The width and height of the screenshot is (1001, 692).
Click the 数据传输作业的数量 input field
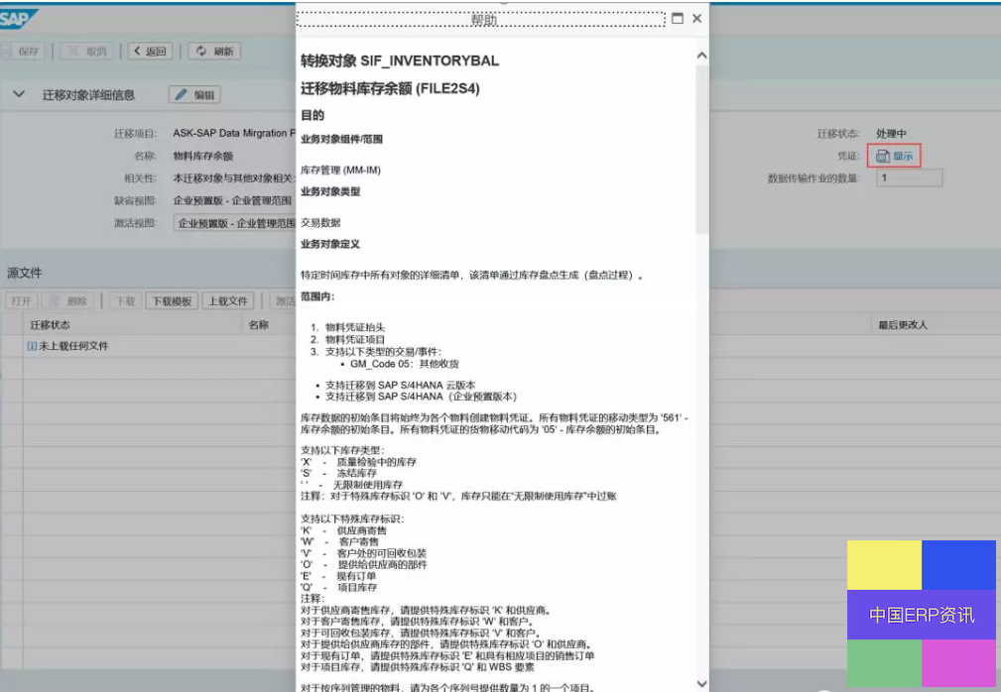909,177
